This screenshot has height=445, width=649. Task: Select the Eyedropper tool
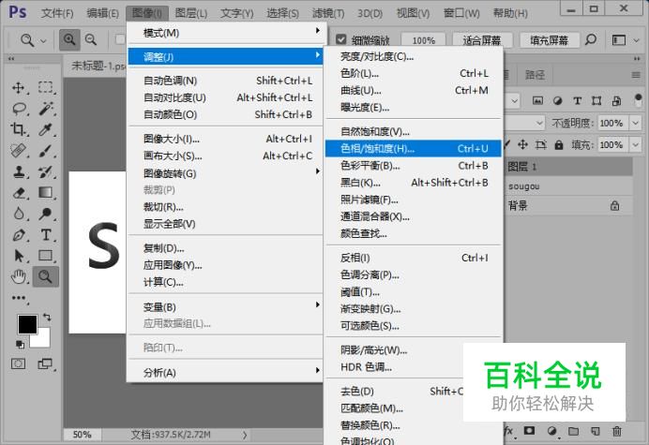pos(46,129)
